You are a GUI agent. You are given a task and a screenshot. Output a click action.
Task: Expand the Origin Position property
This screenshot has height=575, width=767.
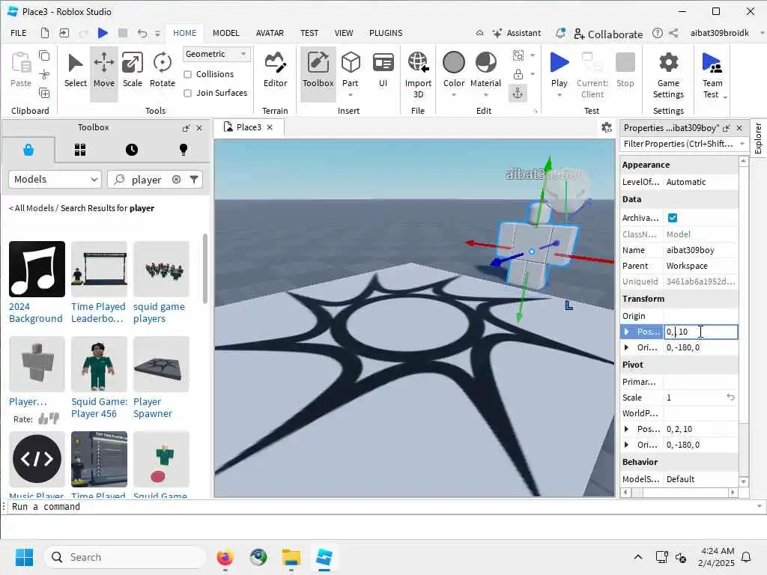(627, 332)
